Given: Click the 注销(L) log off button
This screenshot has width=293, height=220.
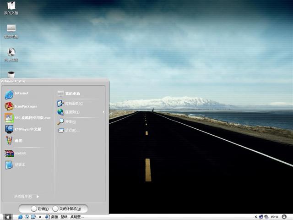Looking at the screenshot, I should 40,209.
